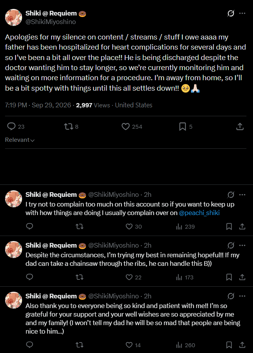
Task: Expand the Relevant replies sort dropdown
Action: point(20,140)
